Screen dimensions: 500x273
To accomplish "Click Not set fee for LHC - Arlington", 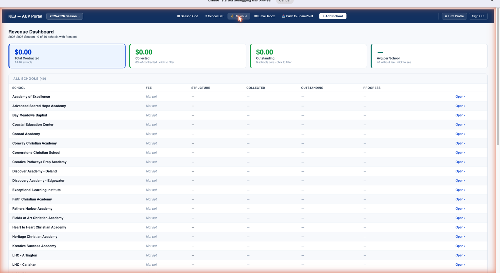I will coord(151,255).
